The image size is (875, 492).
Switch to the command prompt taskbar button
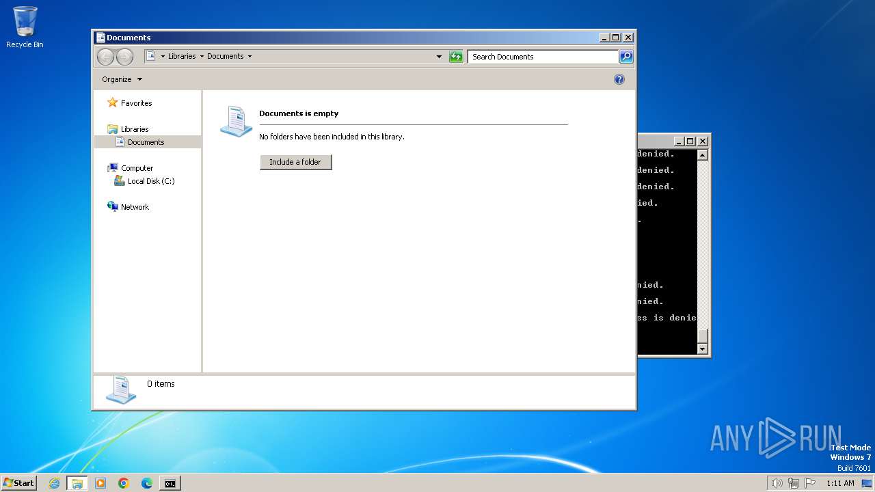[x=170, y=483]
